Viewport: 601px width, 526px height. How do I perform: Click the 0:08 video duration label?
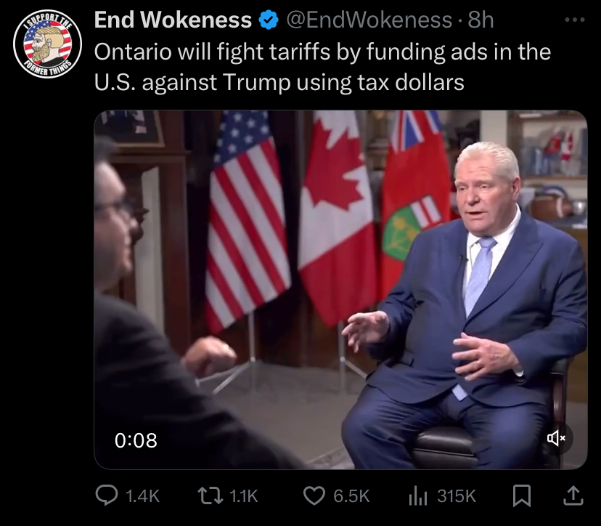pos(136,440)
